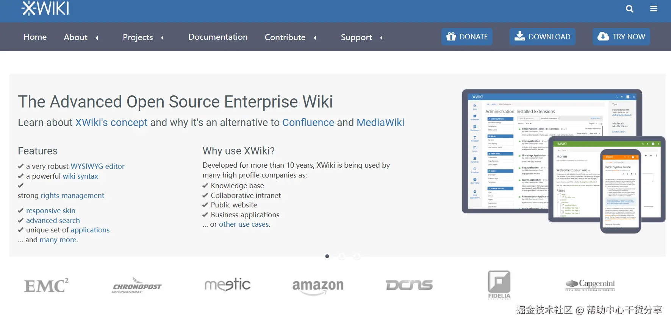
Task: Click the Features heading
Action: (x=38, y=151)
